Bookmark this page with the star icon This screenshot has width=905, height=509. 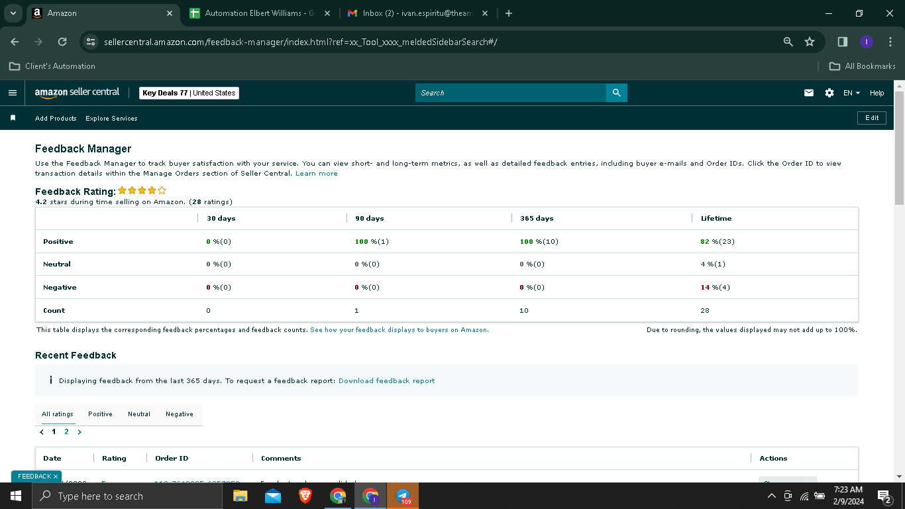coord(810,42)
